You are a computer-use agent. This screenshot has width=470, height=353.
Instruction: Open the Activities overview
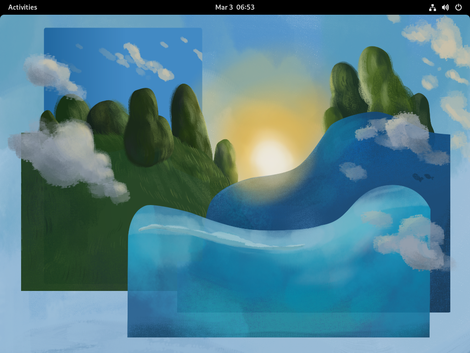coord(22,7)
